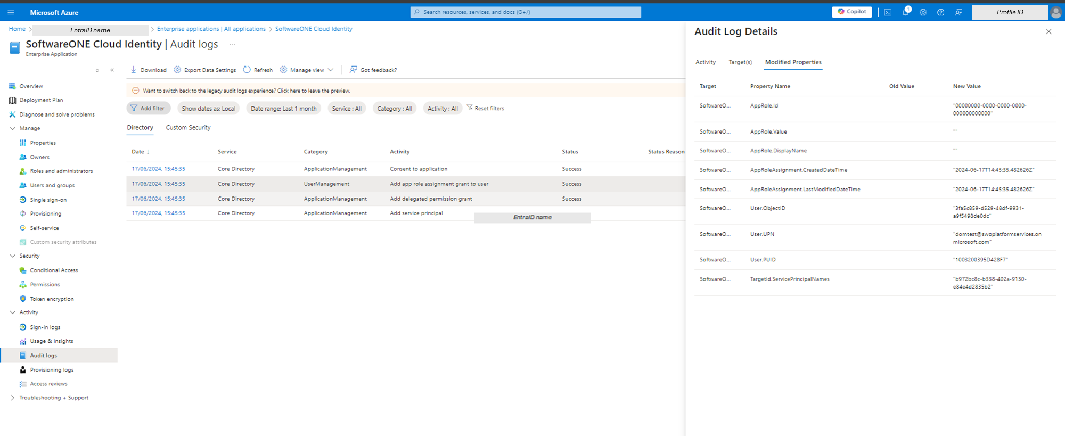
Task: Click the feedback icon in top bar
Action: coord(958,12)
